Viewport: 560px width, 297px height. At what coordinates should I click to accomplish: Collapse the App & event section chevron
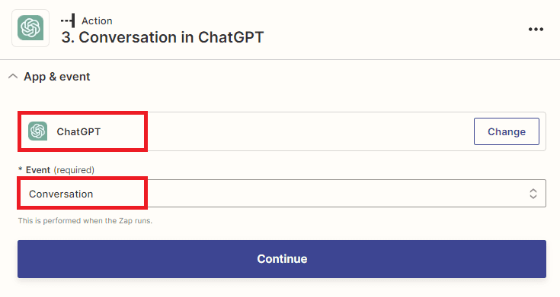click(x=13, y=76)
